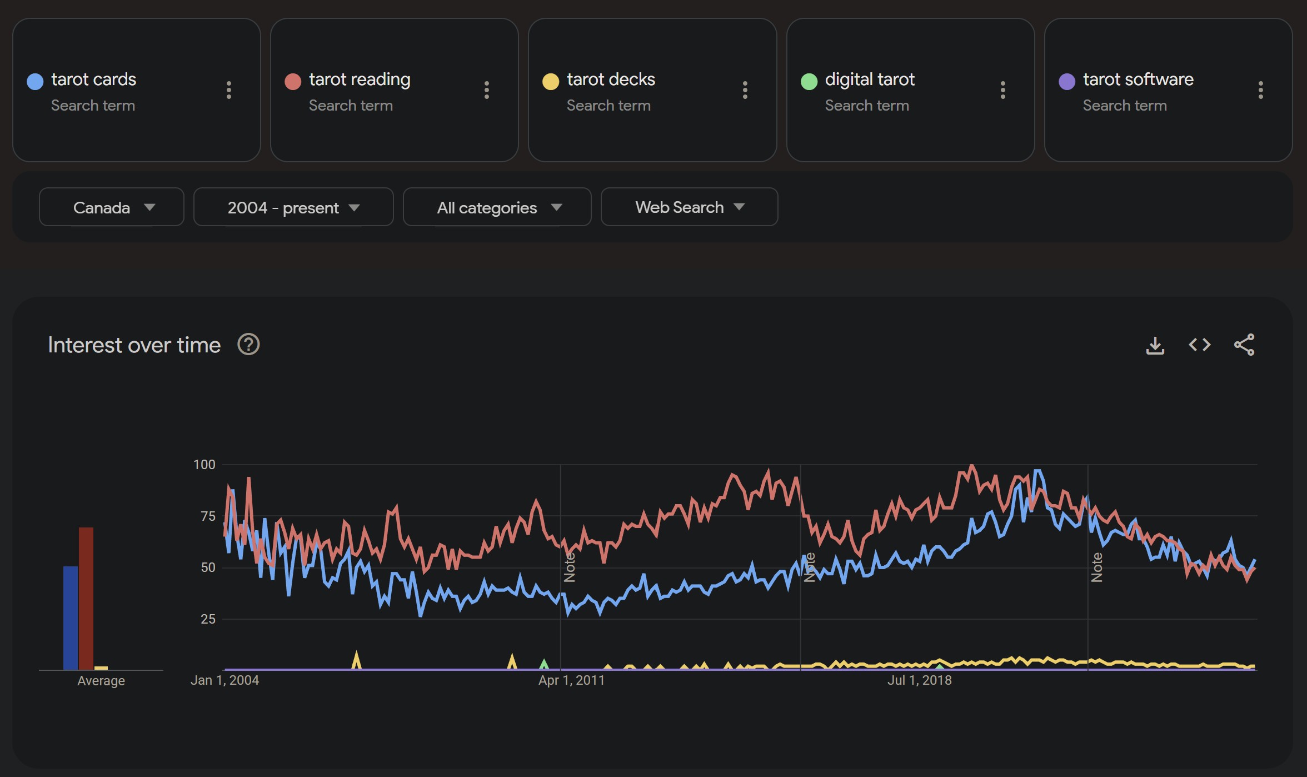Click the embed code icon

pos(1199,345)
